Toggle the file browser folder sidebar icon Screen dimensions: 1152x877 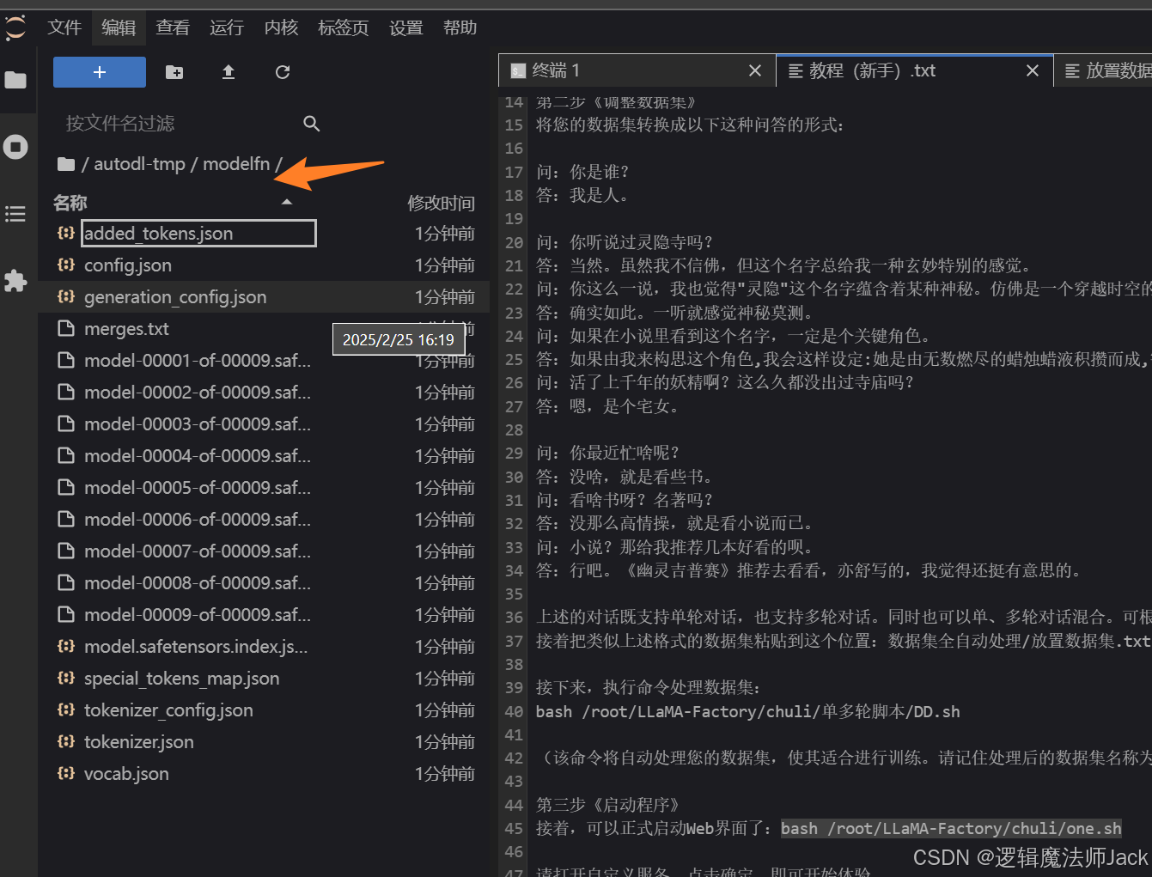point(15,81)
